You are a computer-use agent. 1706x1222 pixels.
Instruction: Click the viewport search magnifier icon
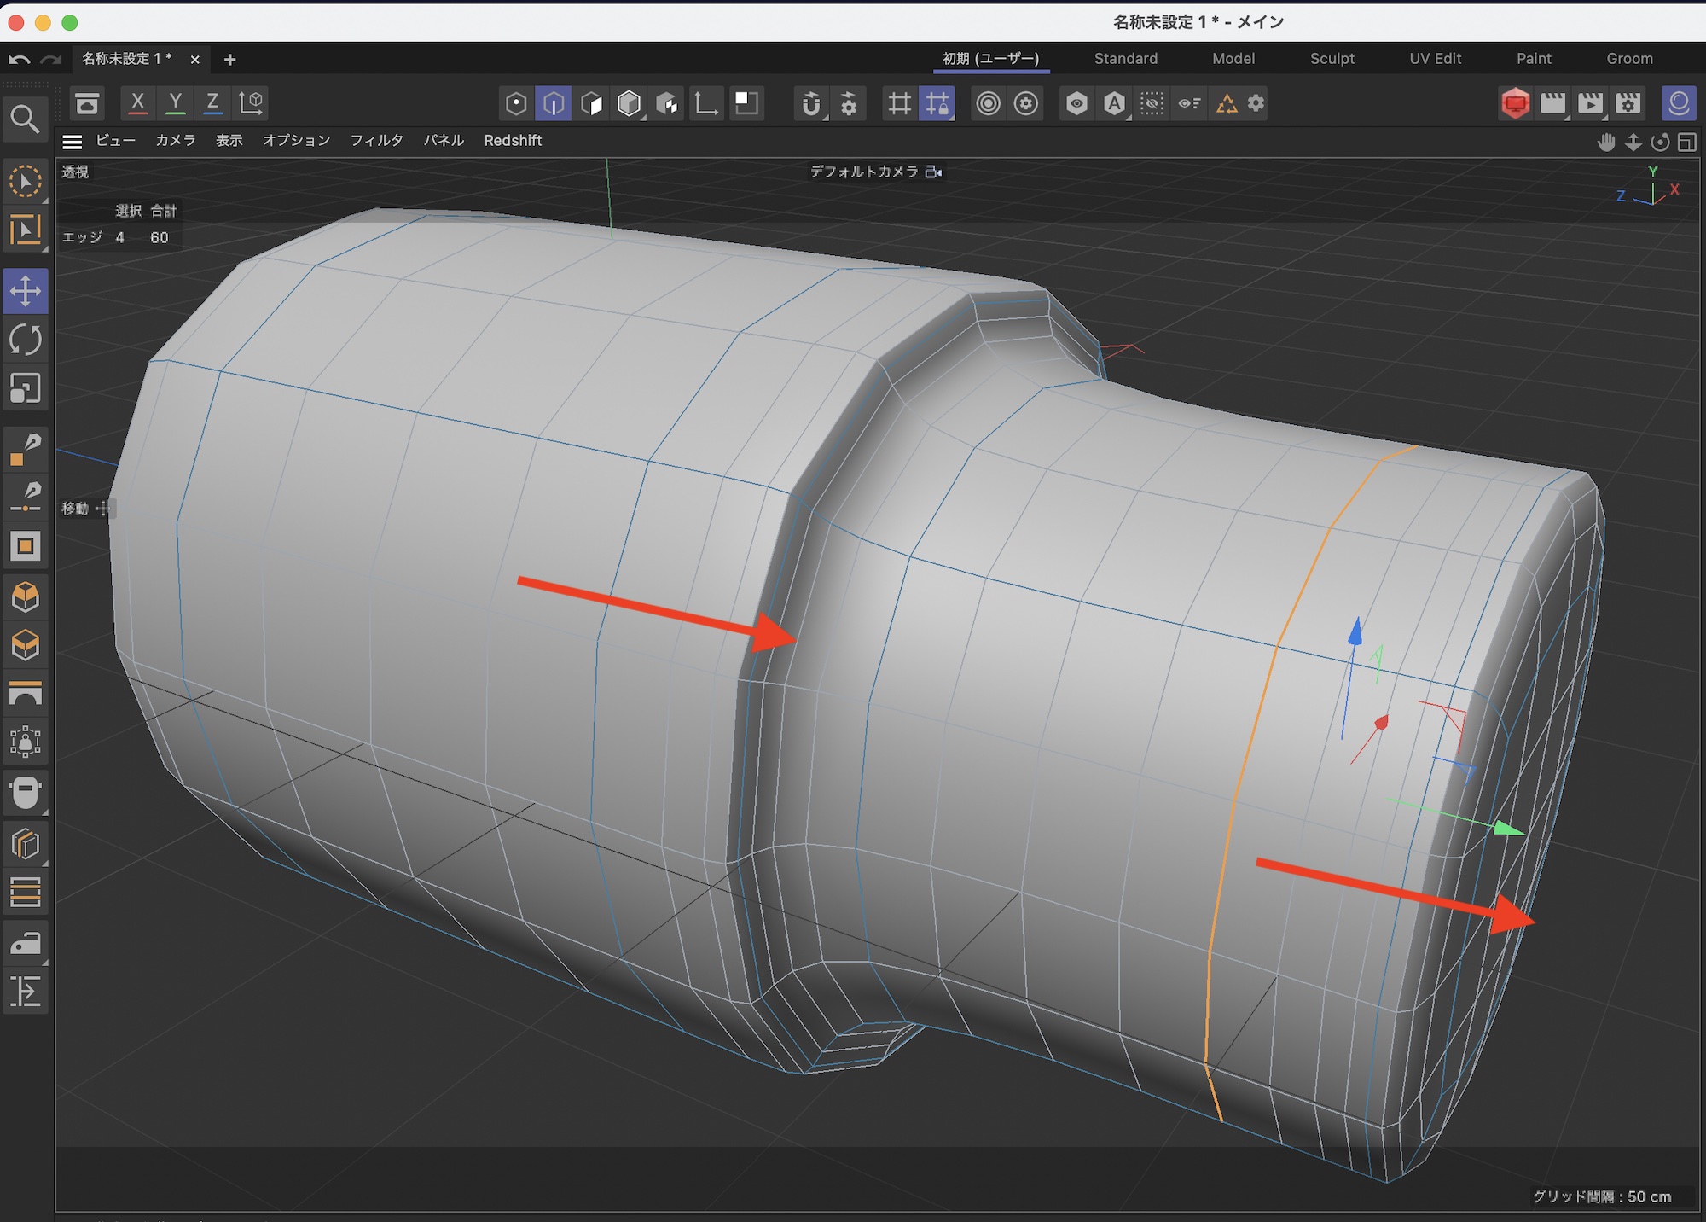(24, 119)
